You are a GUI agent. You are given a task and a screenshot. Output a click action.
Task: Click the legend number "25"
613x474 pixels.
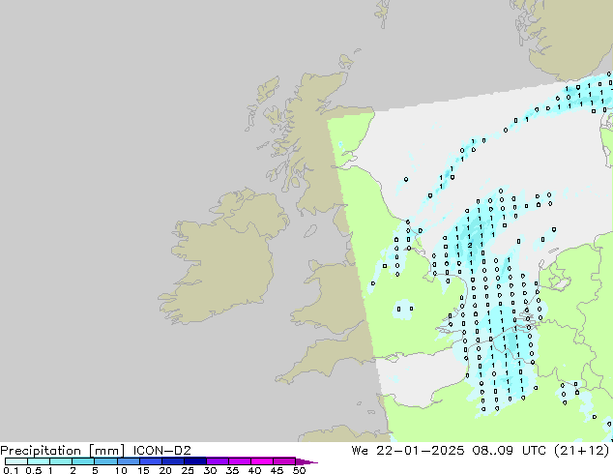coord(188,470)
